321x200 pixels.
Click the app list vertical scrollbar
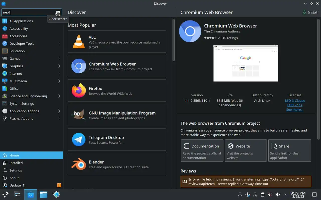tap(173, 40)
